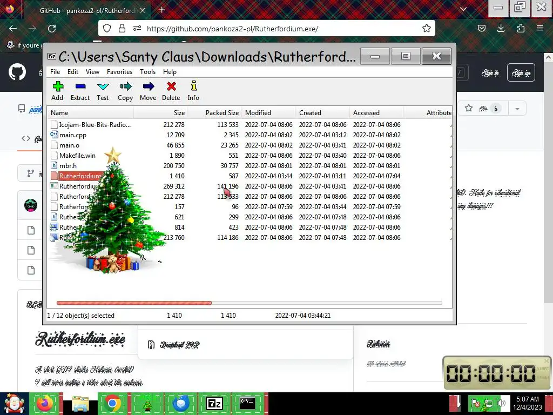
Task: Delete selected file via Delete icon
Action: (171, 91)
